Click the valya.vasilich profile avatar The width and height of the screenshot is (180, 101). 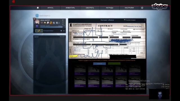pyautogui.click(x=37, y=22)
